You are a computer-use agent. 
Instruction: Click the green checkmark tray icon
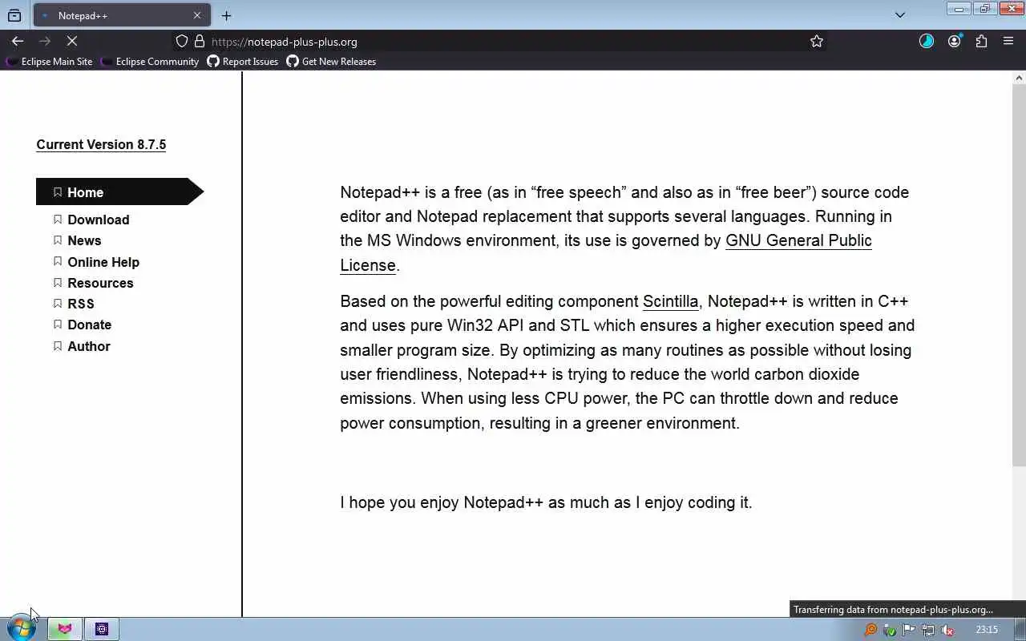click(x=890, y=630)
